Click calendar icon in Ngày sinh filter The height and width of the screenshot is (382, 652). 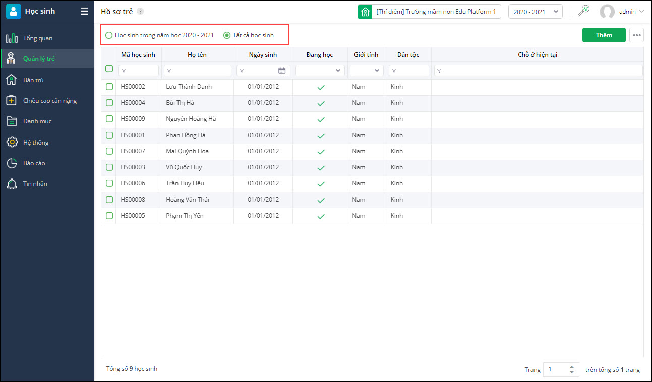tap(282, 71)
